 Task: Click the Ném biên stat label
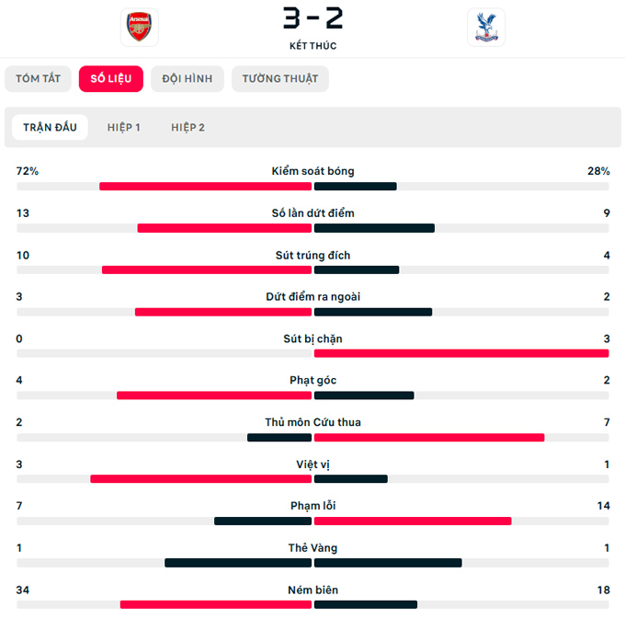pos(312,590)
